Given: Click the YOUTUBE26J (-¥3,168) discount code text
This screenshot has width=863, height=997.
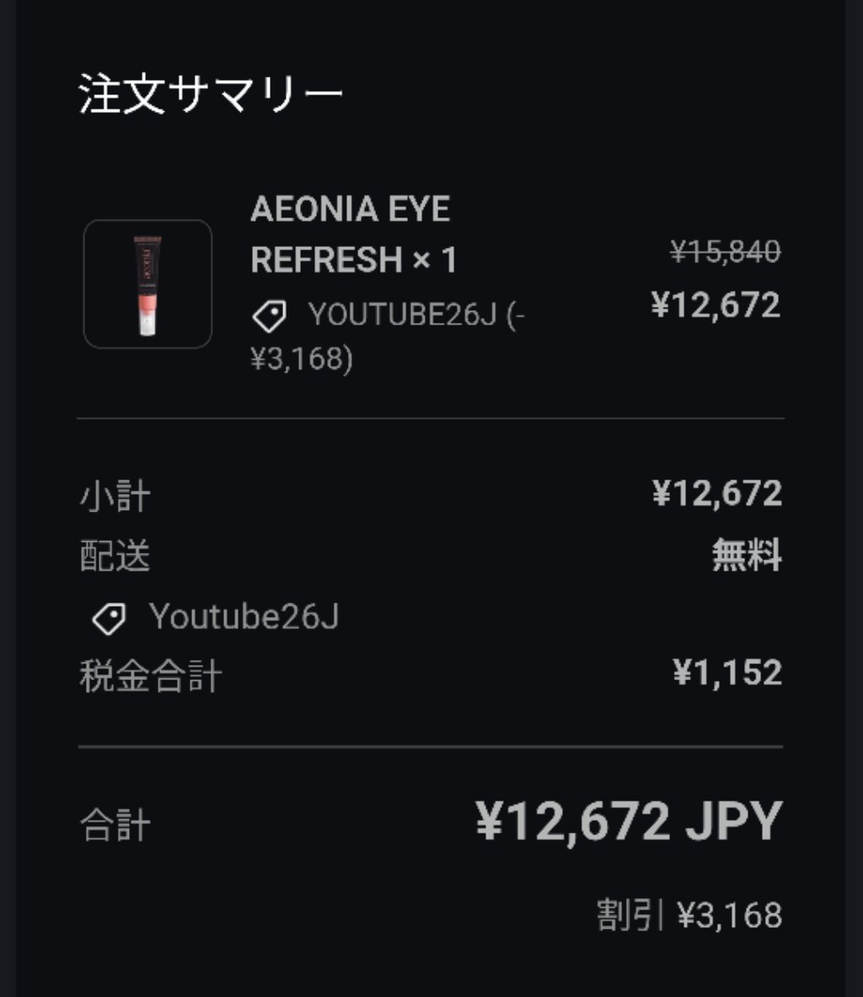Looking at the screenshot, I should [388, 336].
